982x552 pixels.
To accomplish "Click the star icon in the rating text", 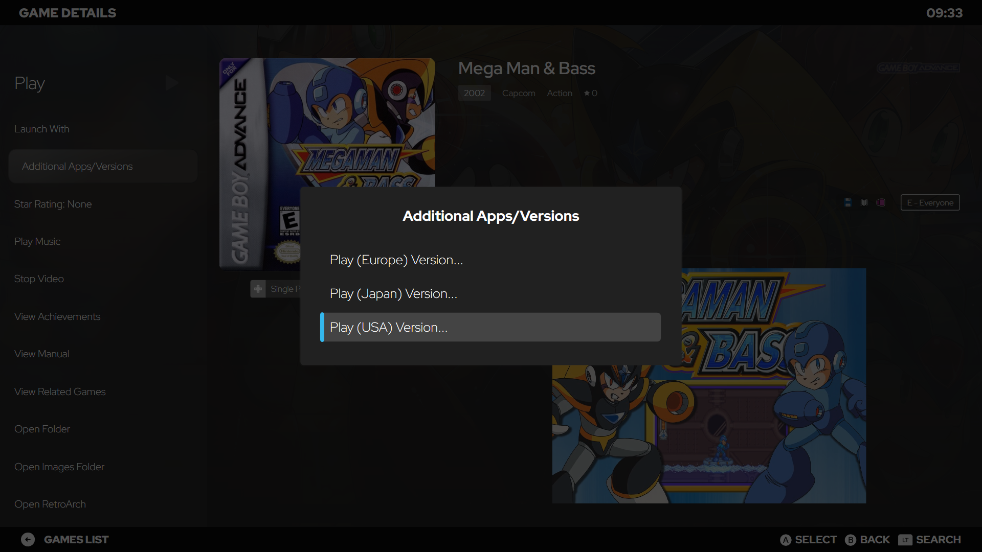I will click(x=587, y=93).
